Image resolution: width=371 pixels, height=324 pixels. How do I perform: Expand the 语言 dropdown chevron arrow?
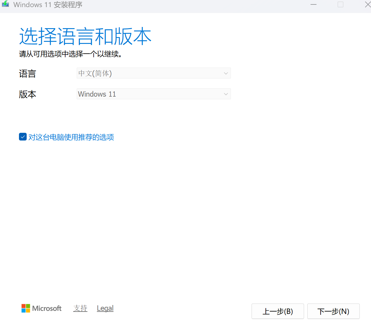[x=226, y=73]
